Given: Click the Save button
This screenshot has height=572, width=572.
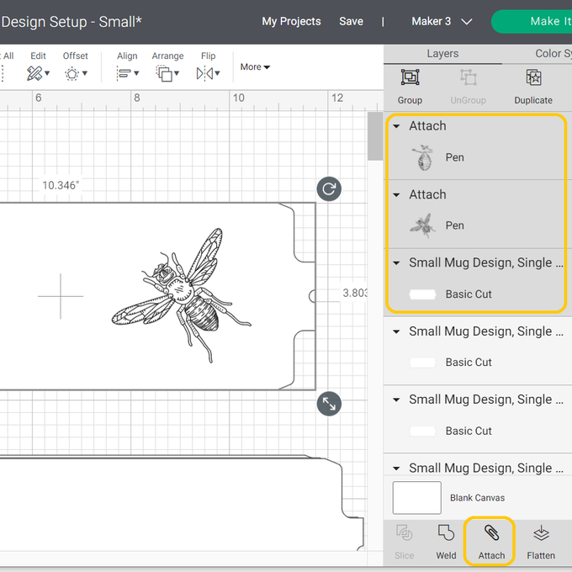Looking at the screenshot, I should (351, 21).
